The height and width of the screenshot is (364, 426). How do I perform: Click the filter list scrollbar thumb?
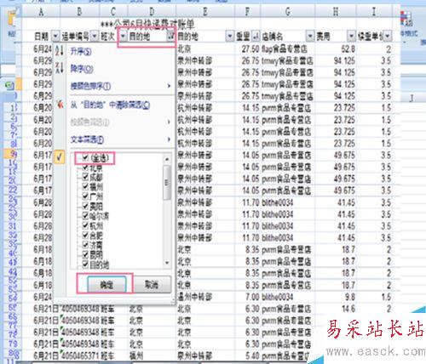point(167,183)
